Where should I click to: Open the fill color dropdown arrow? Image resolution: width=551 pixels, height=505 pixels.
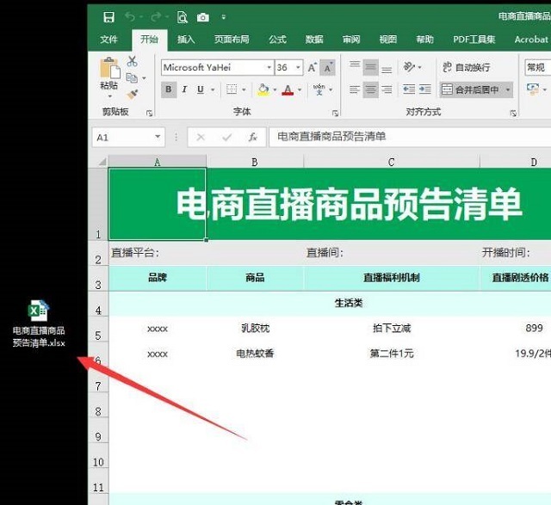tap(275, 89)
